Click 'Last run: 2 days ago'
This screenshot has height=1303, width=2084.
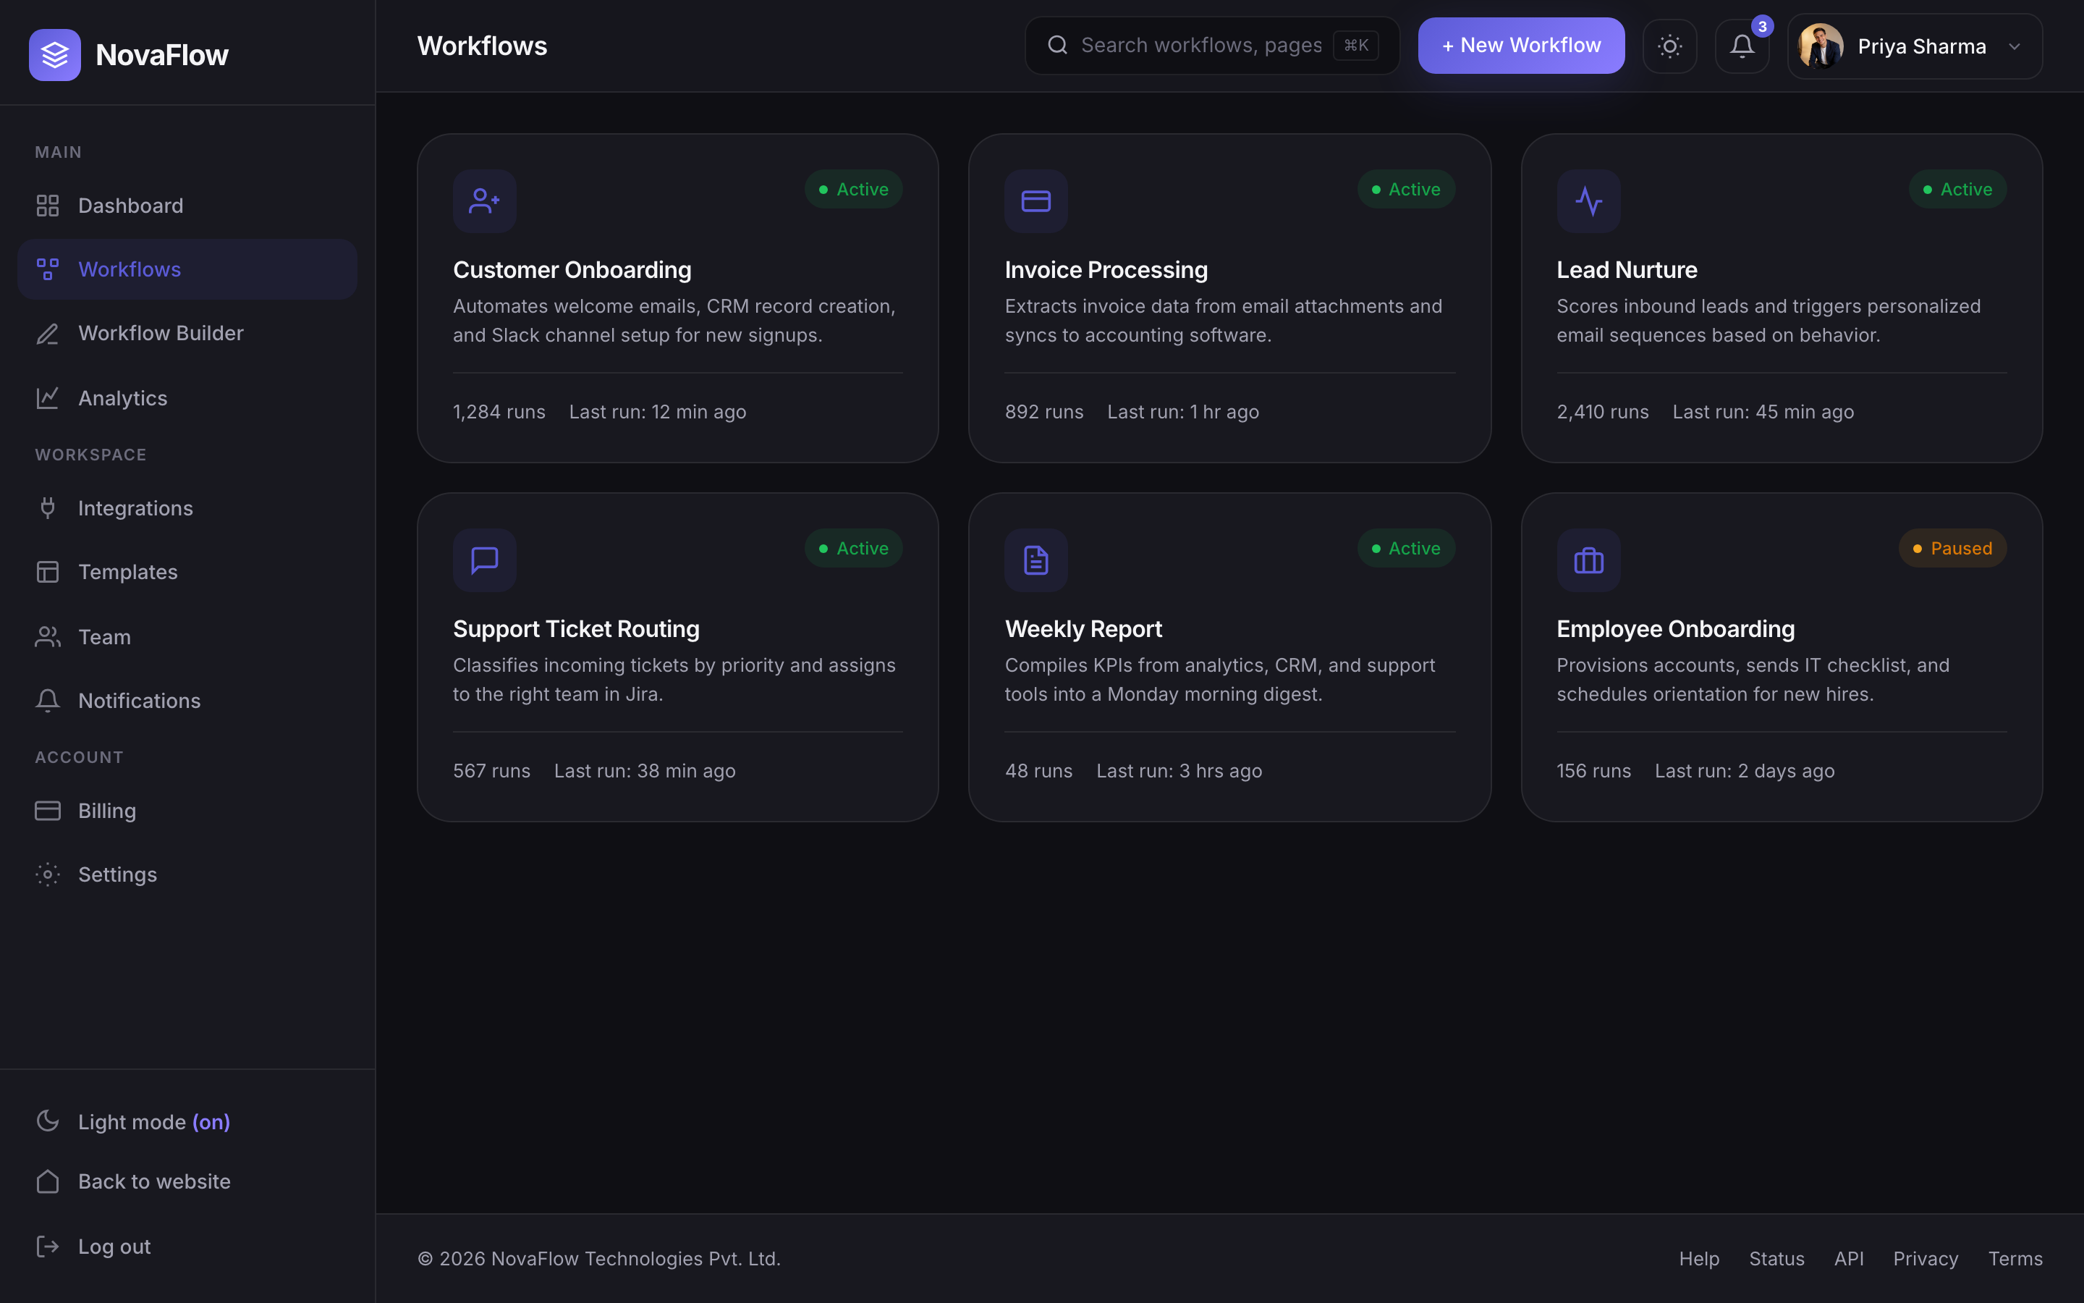tap(1745, 771)
